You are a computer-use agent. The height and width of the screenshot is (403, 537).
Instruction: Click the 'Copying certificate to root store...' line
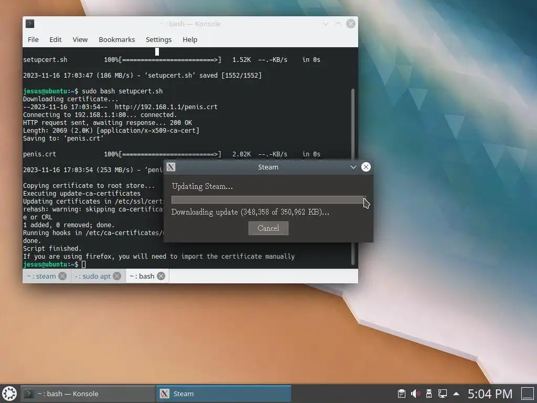89,185
